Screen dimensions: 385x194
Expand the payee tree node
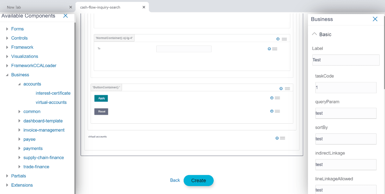(x=19, y=139)
